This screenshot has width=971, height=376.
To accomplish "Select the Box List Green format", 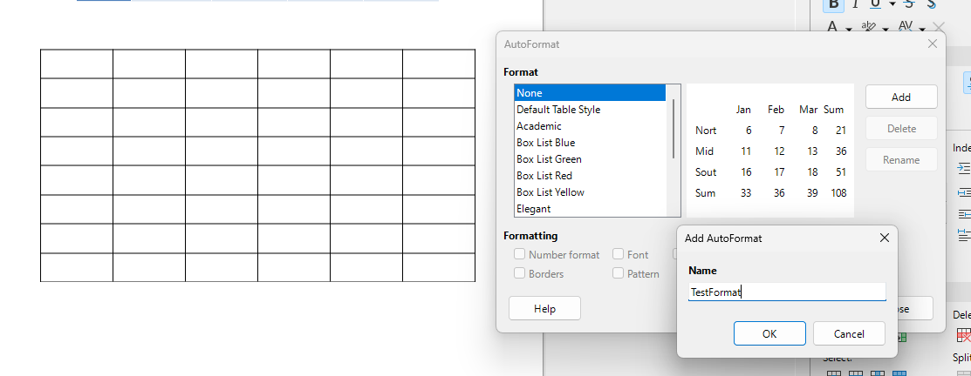I will [590, 159].
